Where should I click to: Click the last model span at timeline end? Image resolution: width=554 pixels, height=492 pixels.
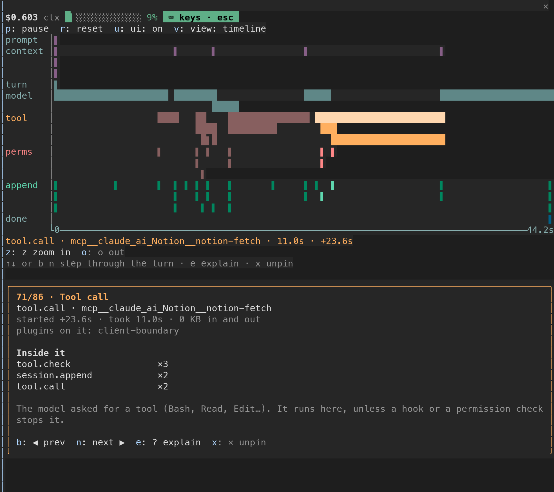(497, 95)
